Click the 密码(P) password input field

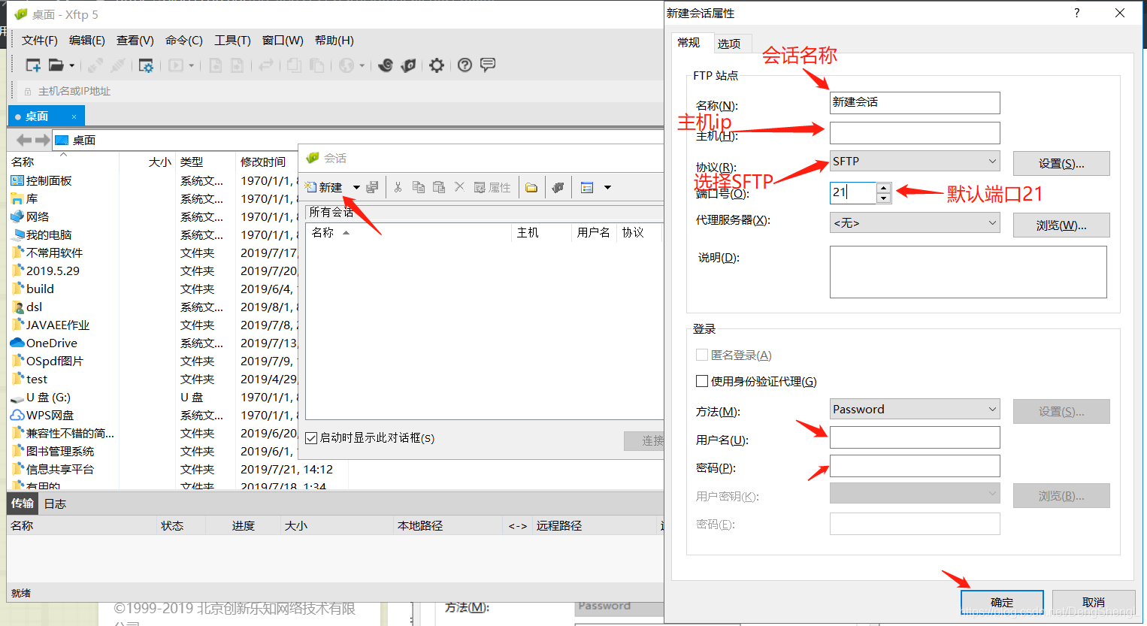[x=915, y=466]
